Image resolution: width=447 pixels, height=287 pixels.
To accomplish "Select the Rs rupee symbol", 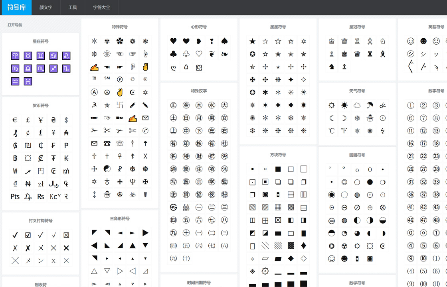I will click(41, 197).
